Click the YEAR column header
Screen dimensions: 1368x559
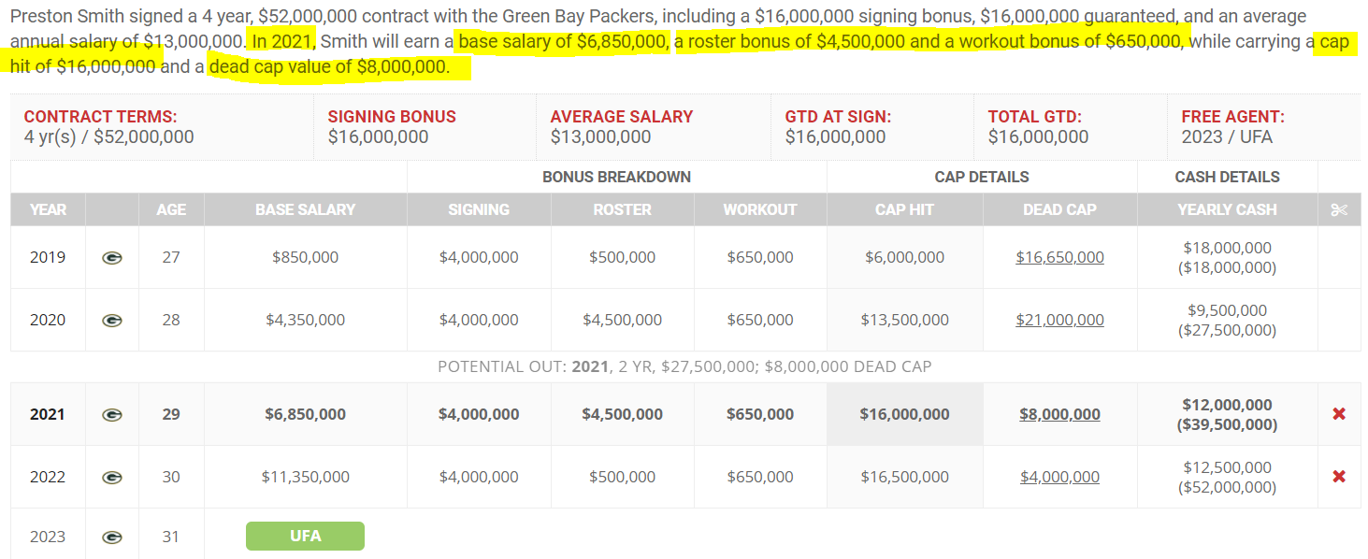pyautogui.click(x=48, y=209)
